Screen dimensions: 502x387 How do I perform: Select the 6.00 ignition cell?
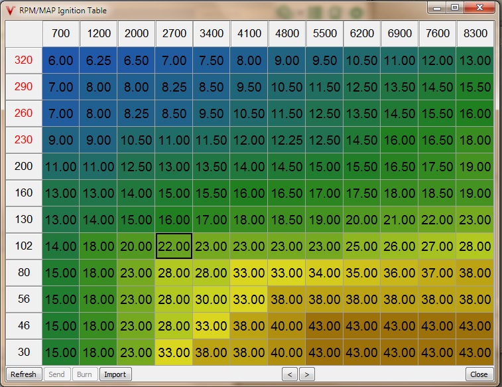click(x=61, y=60)
